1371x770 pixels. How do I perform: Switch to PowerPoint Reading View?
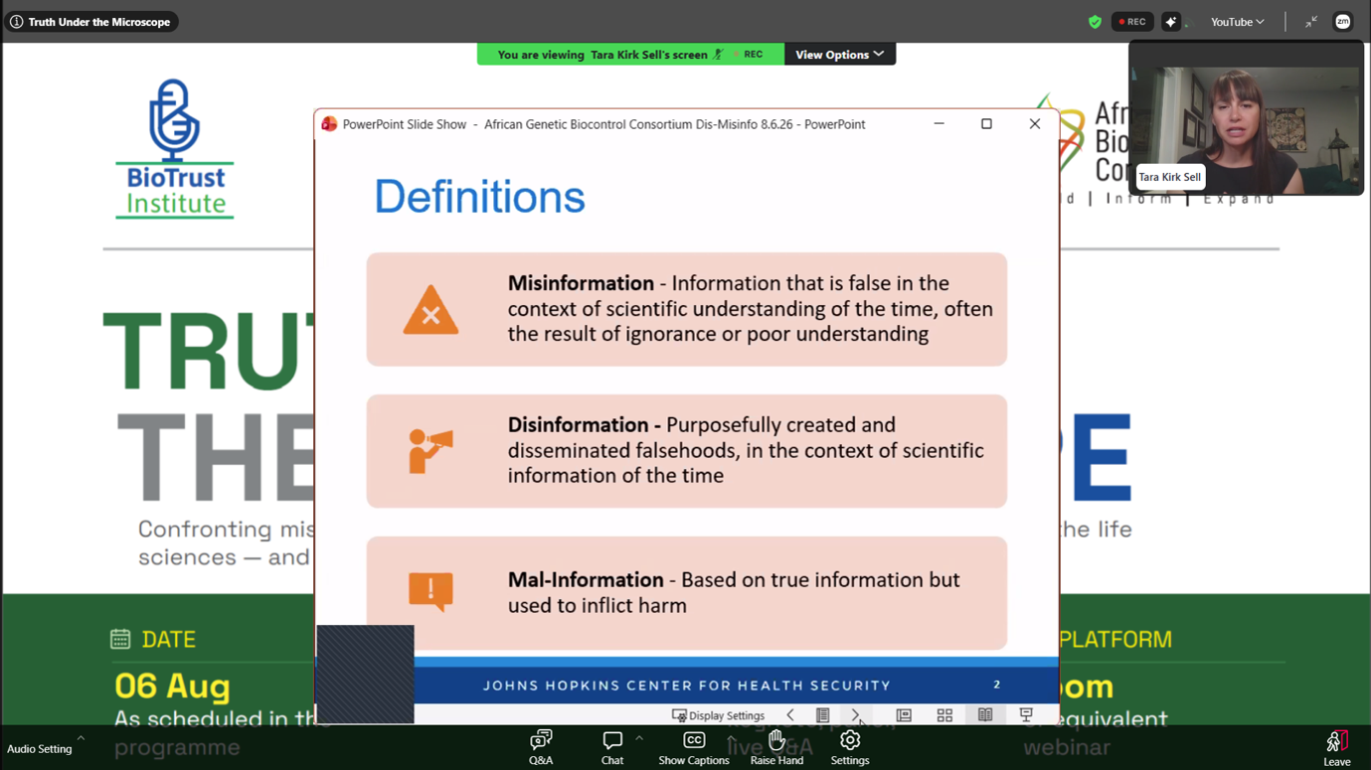(985, 715)
